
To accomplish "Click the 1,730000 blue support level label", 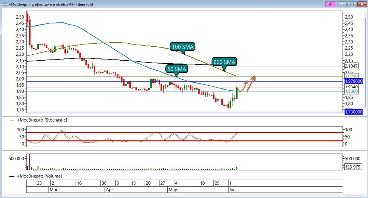I will tap(353, 112).
